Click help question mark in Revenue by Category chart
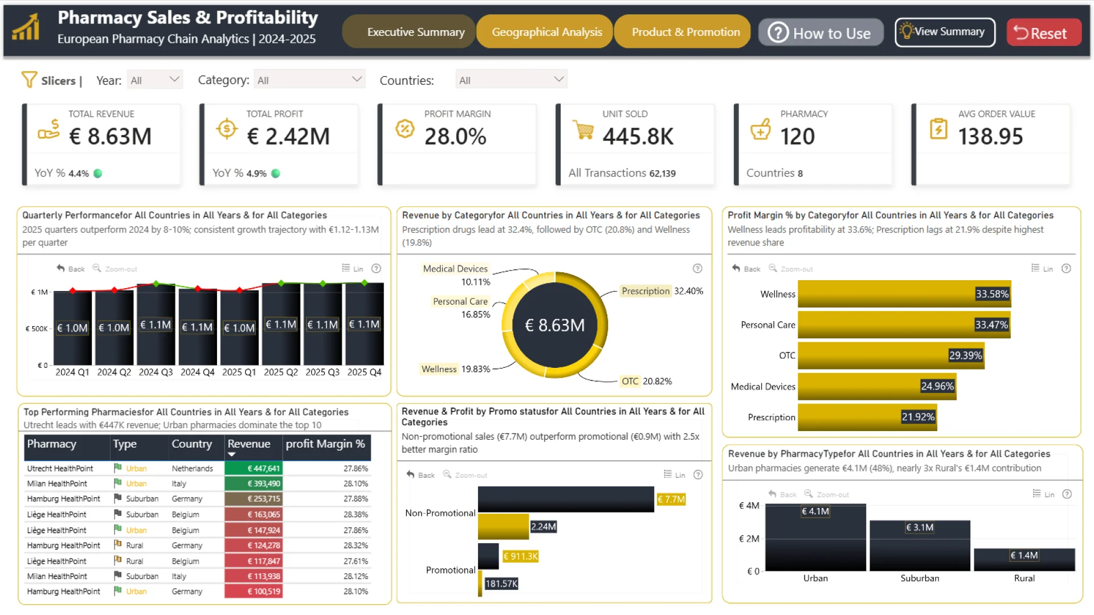 click(697, 268)
